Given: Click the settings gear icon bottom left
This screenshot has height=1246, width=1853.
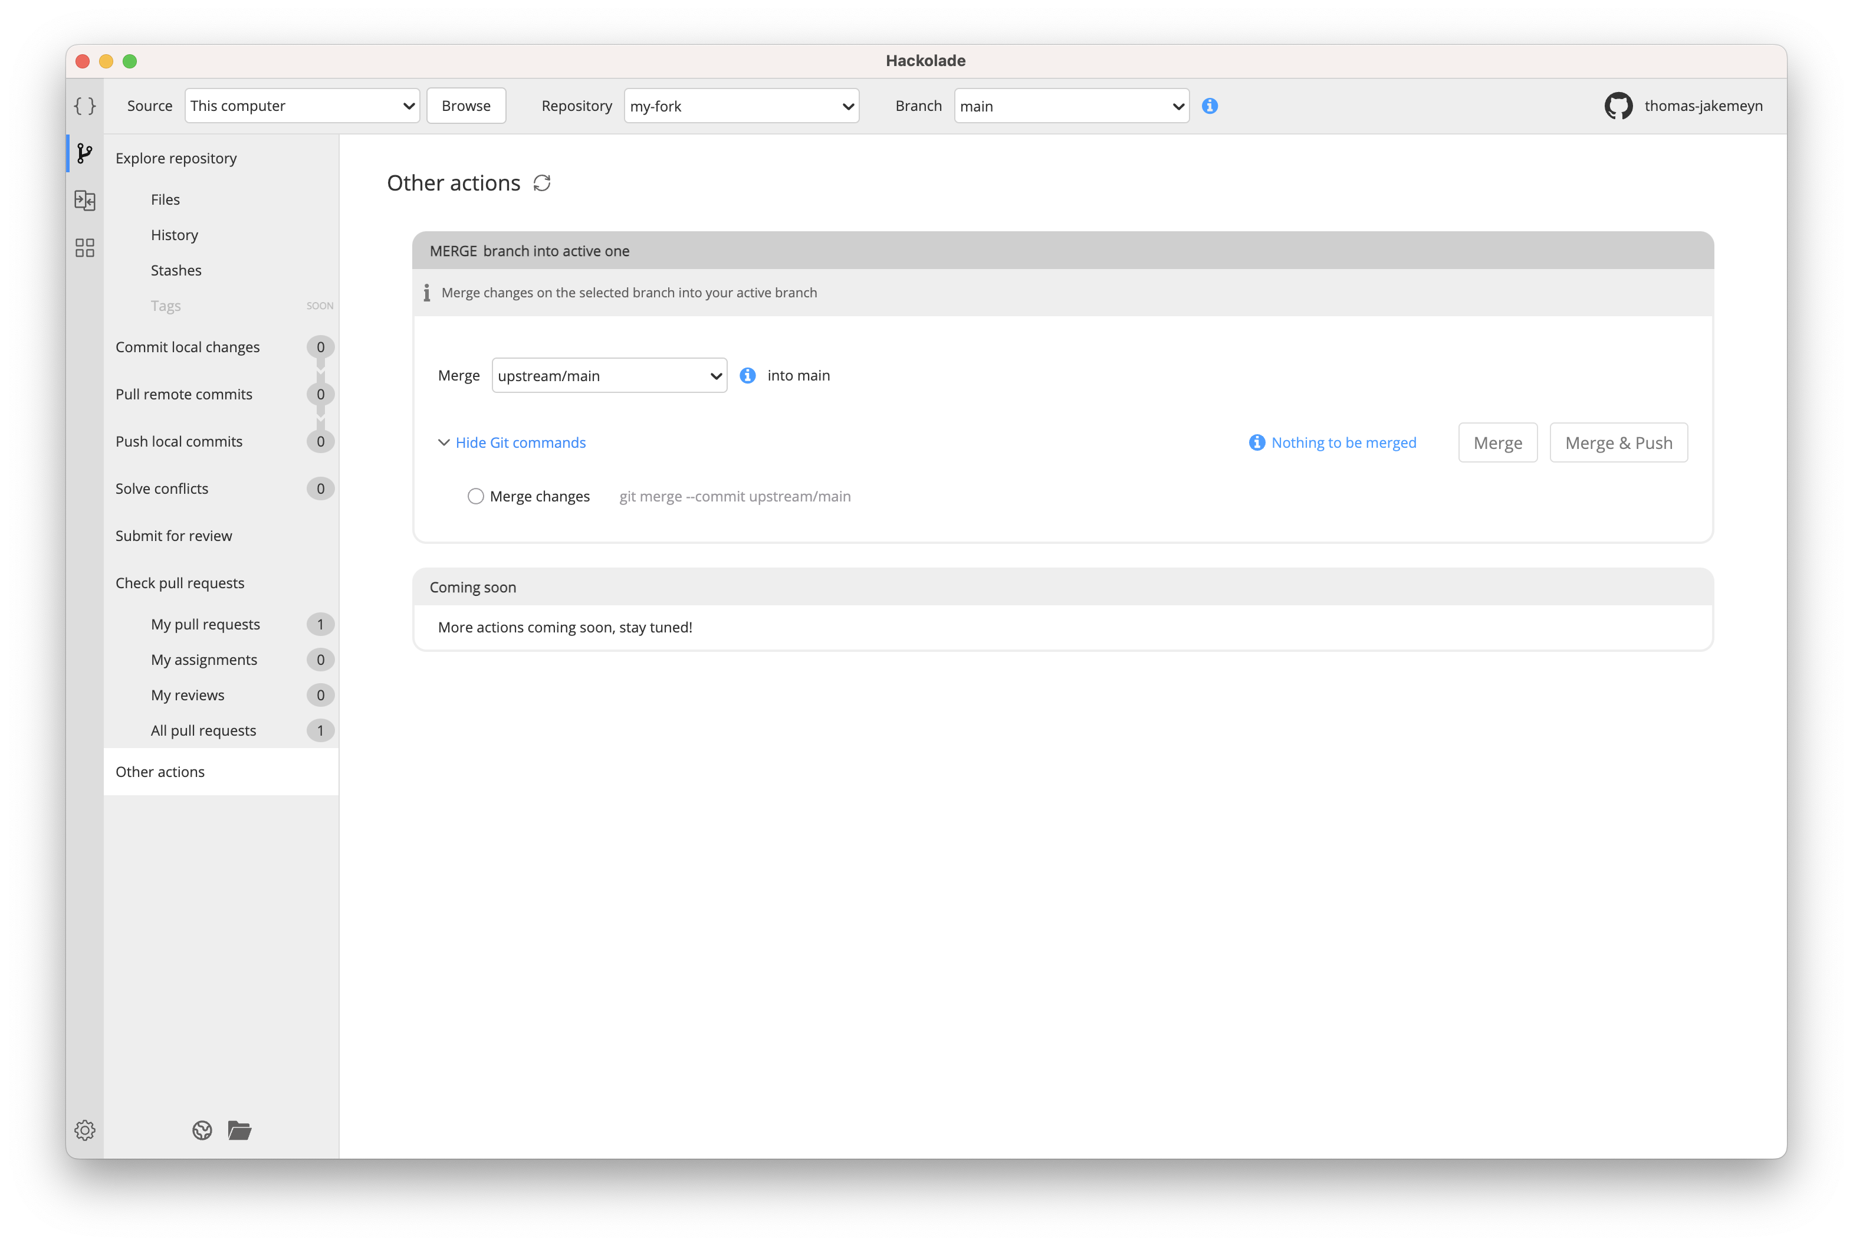Looking at the screenshot, I should pos(85,1129).
